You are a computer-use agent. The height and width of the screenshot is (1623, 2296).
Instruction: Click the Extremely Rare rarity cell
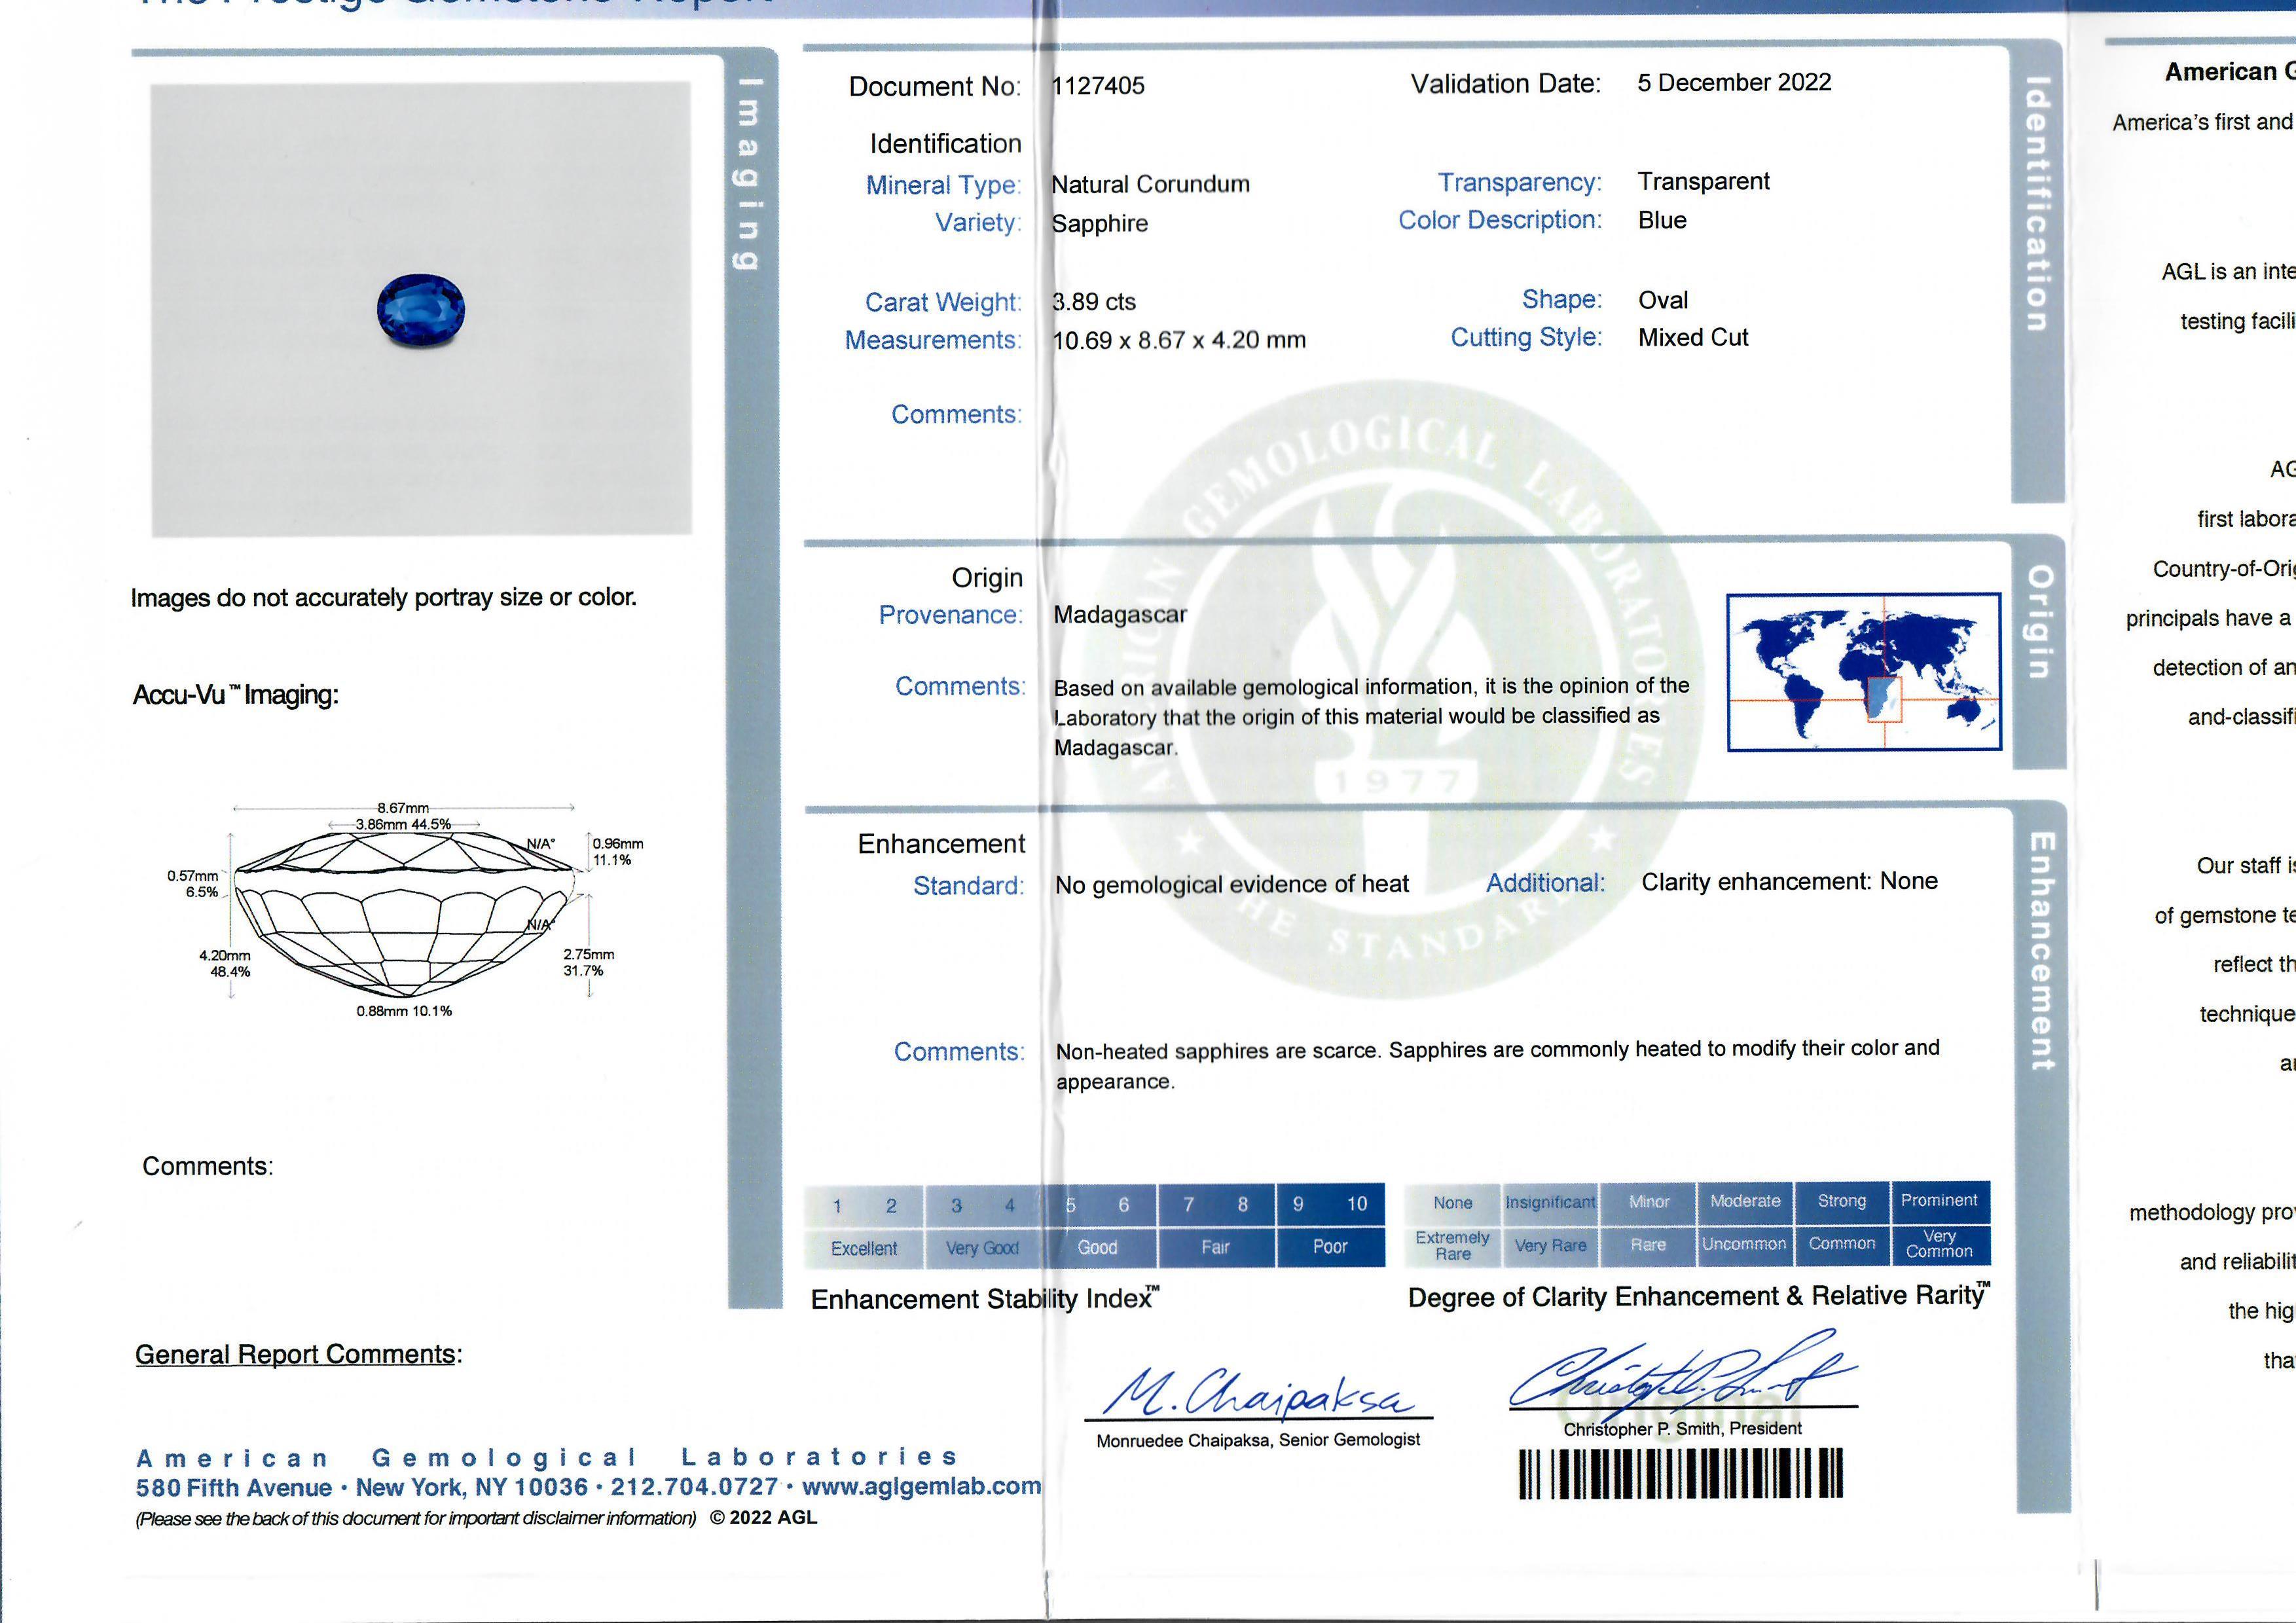[x=1452, y=1247]
